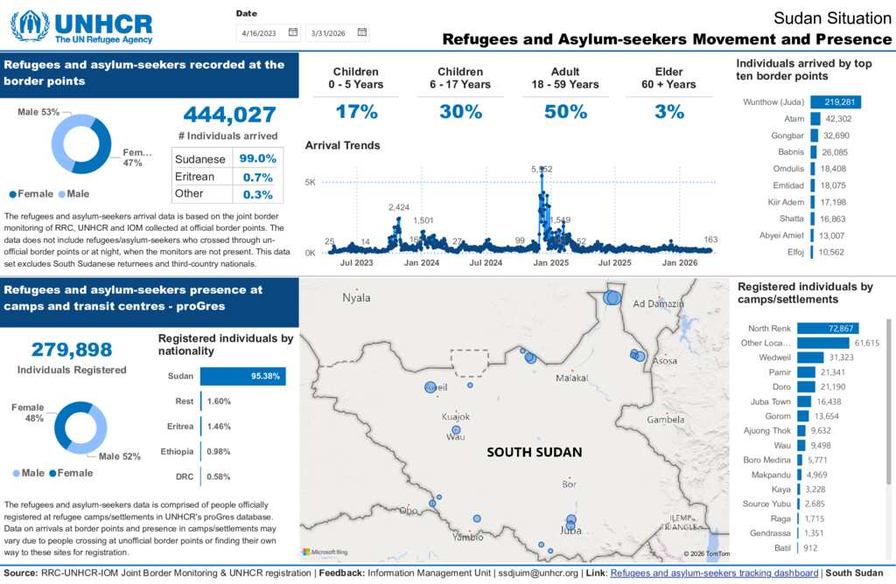Viewport: 896px width, 584px height.
Task: Open the calendar picker for the 4/16/2023 start date
Action: click(293, 32)
